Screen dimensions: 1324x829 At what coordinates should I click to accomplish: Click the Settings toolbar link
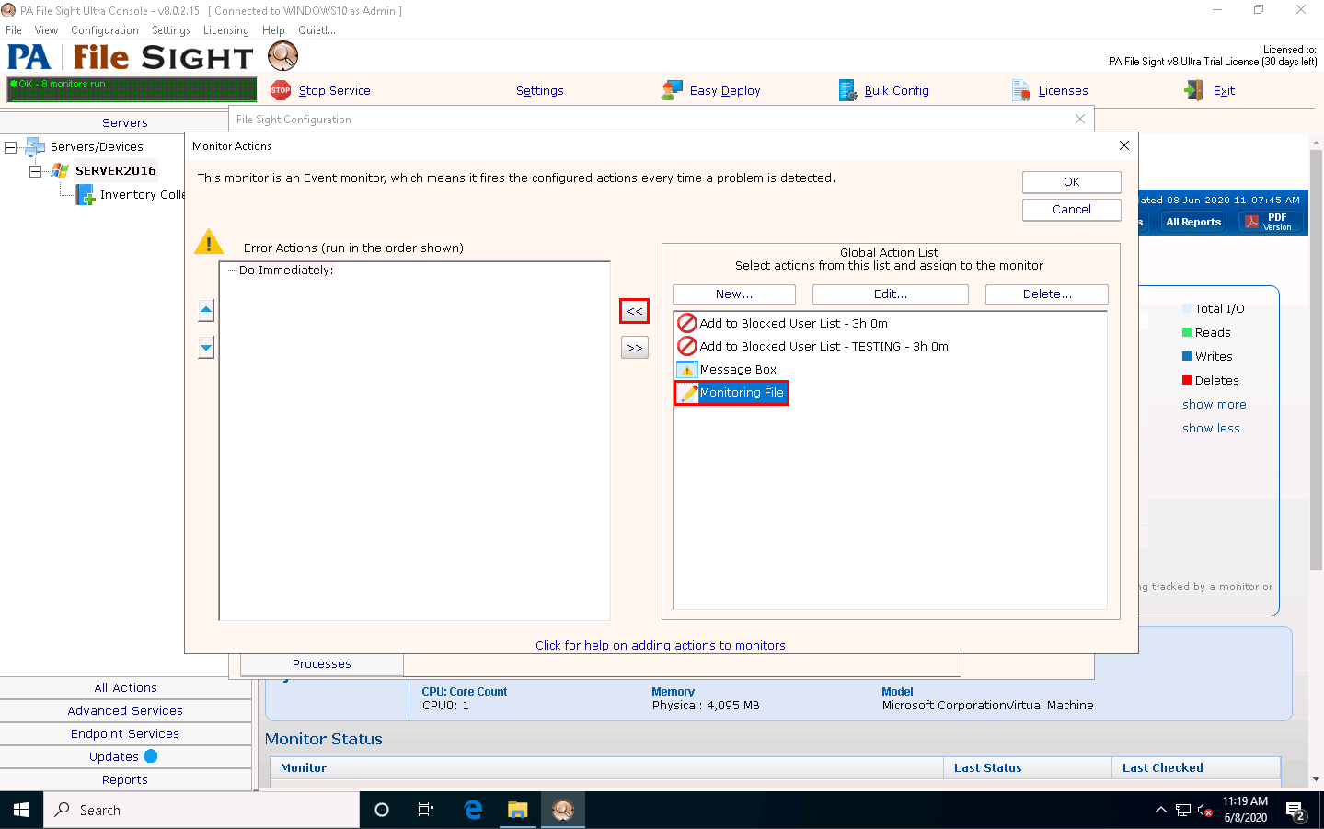coord(540,91)
